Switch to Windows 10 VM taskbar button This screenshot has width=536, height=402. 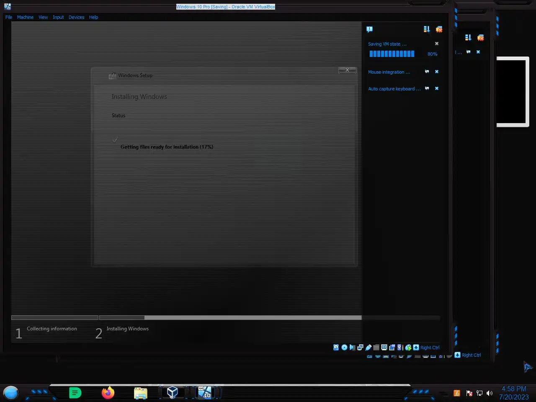(x=205, y=392)
